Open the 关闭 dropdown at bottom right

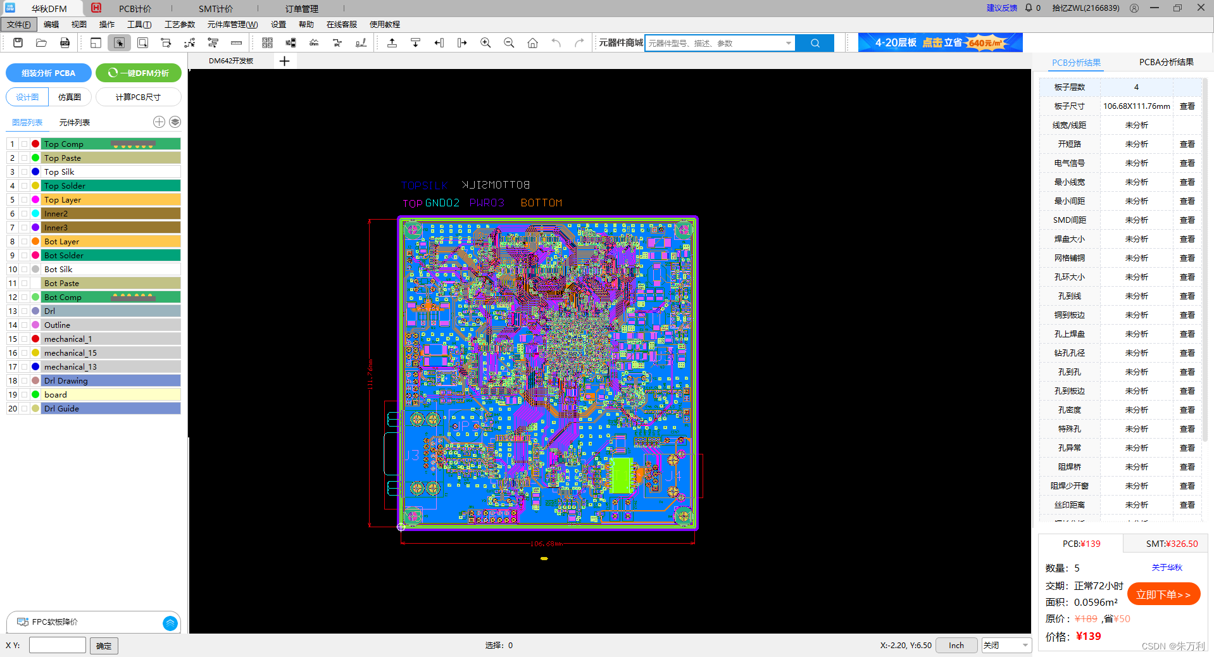[1006, 645]
